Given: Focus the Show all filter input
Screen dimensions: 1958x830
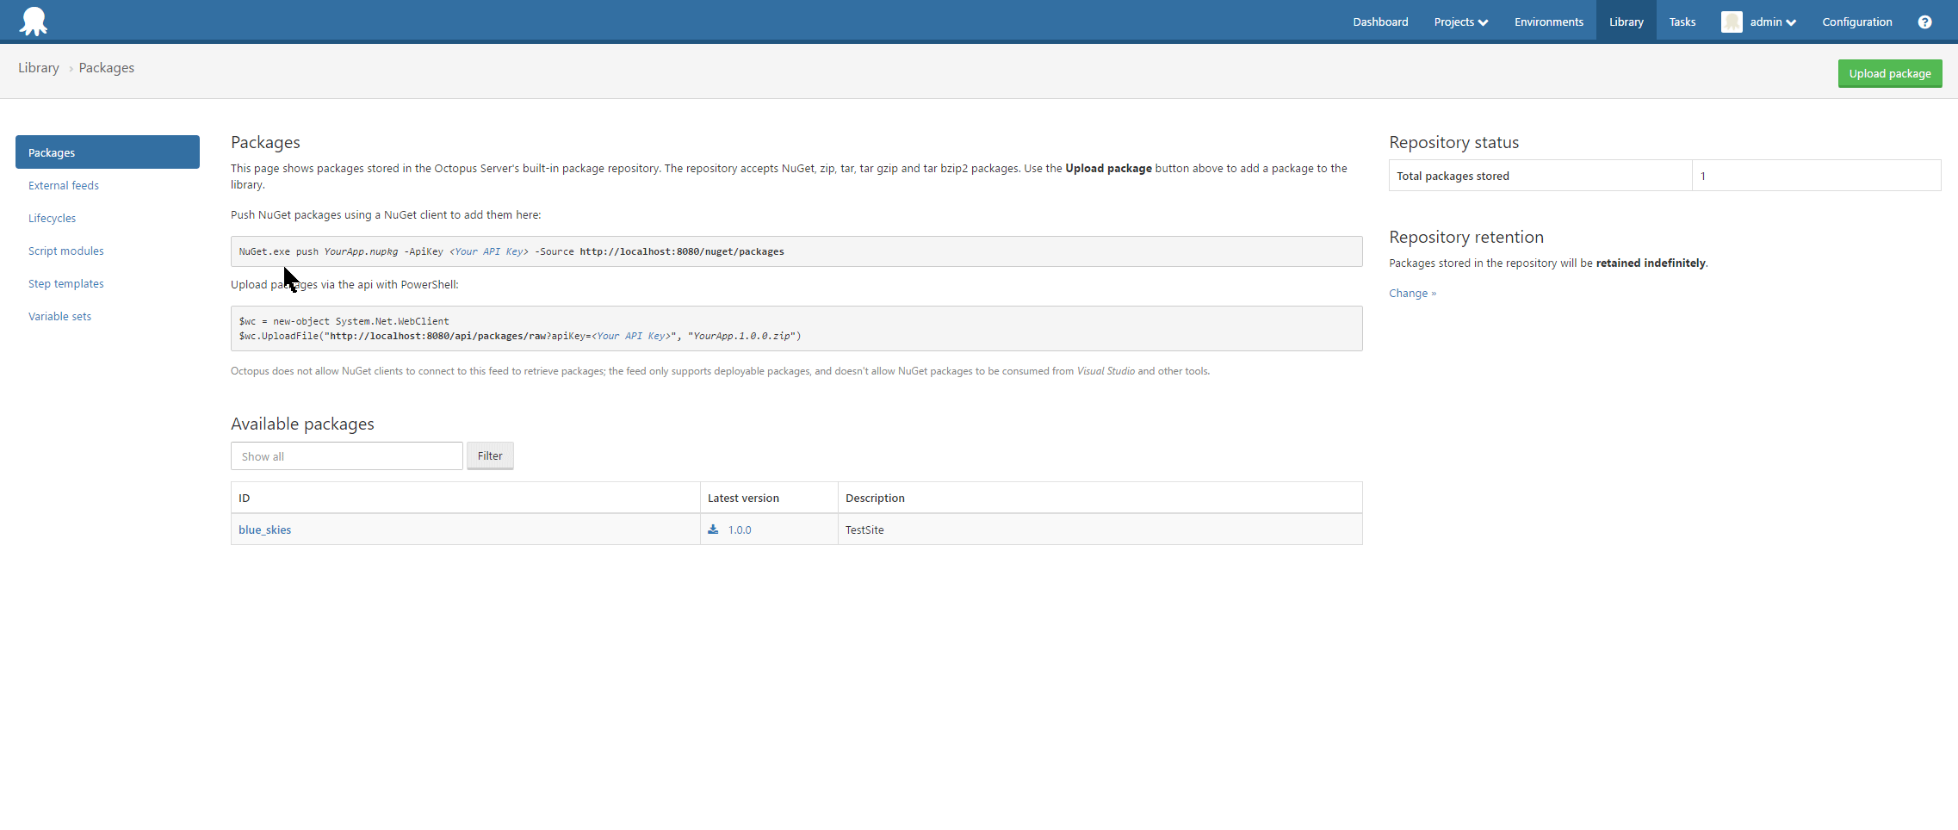Looking at the screenshot, I should point(346,455).
